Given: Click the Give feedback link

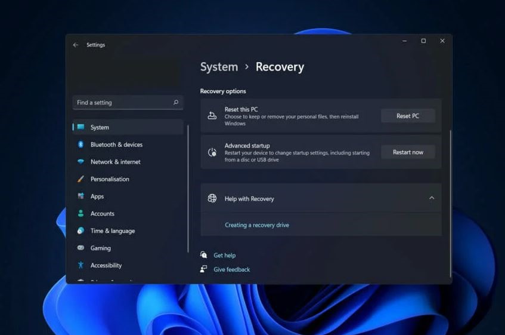Looking at the screenshot, I should [231, 269].
